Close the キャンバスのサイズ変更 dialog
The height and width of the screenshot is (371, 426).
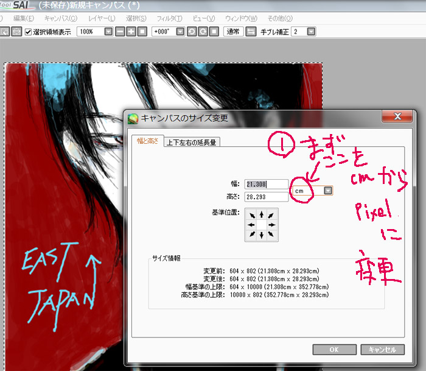point(397,116)
